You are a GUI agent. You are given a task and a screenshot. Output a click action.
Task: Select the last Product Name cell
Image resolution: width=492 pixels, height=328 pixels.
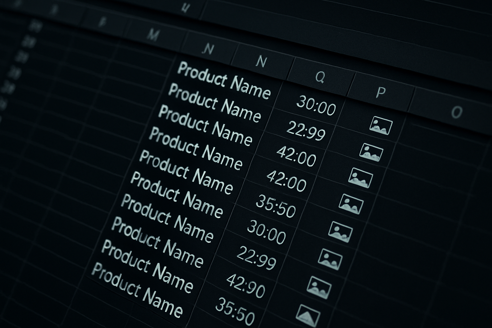pyautogui.click(x=137, y=290)
